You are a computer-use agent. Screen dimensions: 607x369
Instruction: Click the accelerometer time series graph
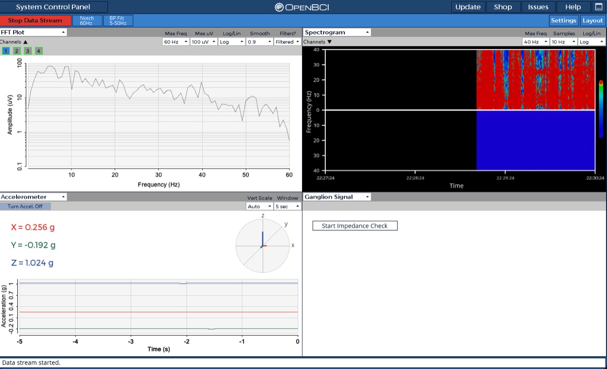158,307
